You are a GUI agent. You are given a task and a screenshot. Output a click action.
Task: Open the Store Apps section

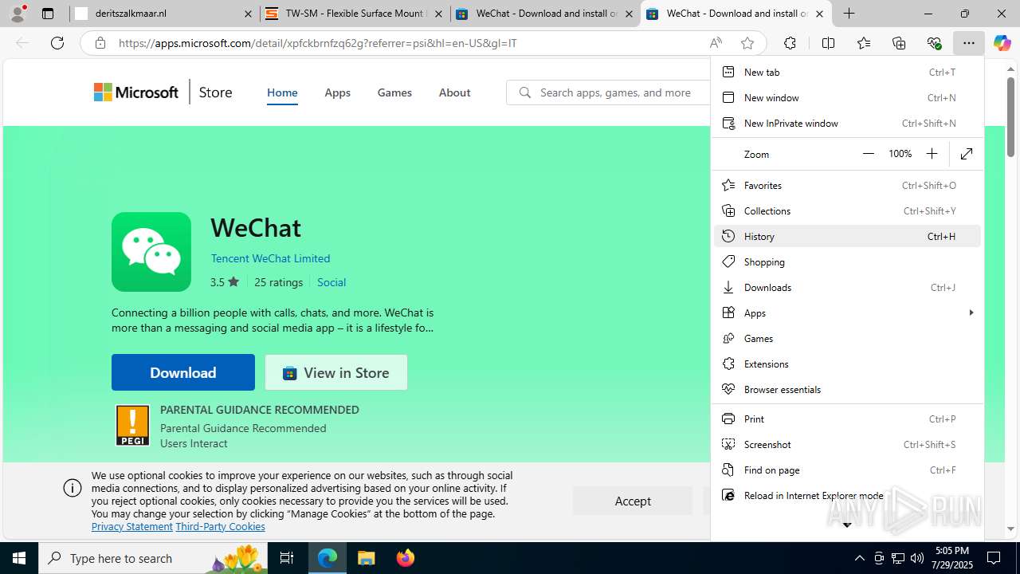coord(337,92)
